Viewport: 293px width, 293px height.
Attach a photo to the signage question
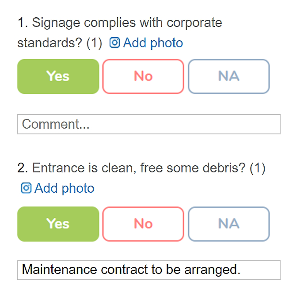point(146,42)
